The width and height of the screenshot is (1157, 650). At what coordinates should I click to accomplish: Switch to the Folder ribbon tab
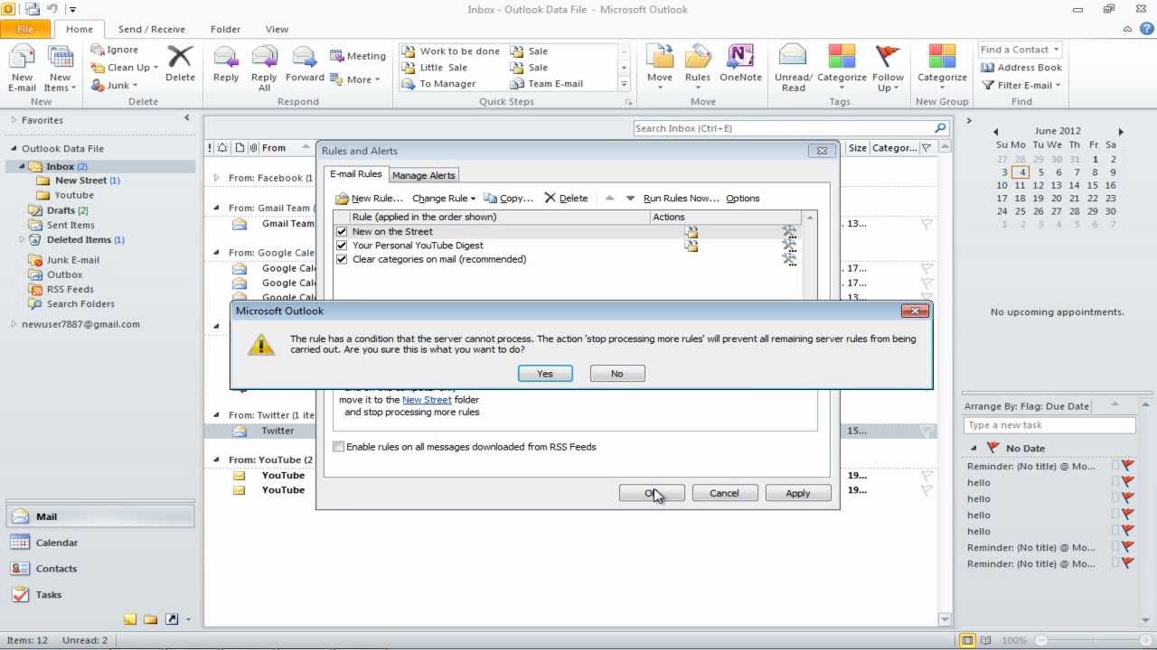[x=225, y=29]
